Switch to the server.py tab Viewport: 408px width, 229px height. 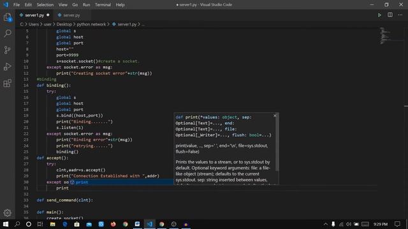(71, 15)
